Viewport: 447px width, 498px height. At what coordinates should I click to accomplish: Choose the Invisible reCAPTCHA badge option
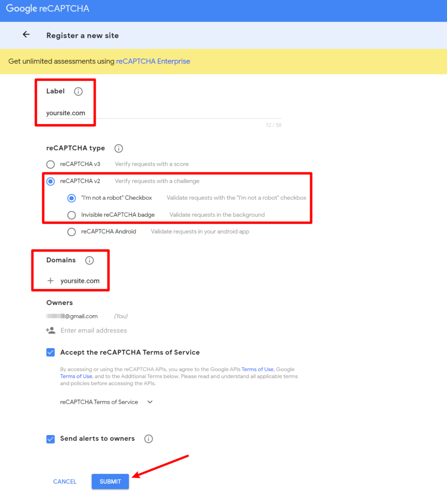pos(72,215)
